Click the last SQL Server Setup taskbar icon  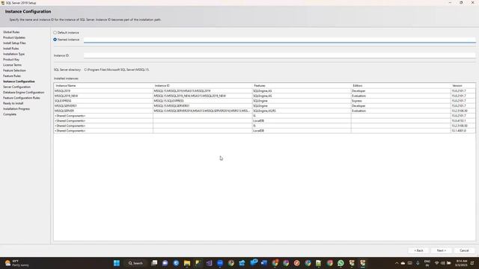[362, 263]
